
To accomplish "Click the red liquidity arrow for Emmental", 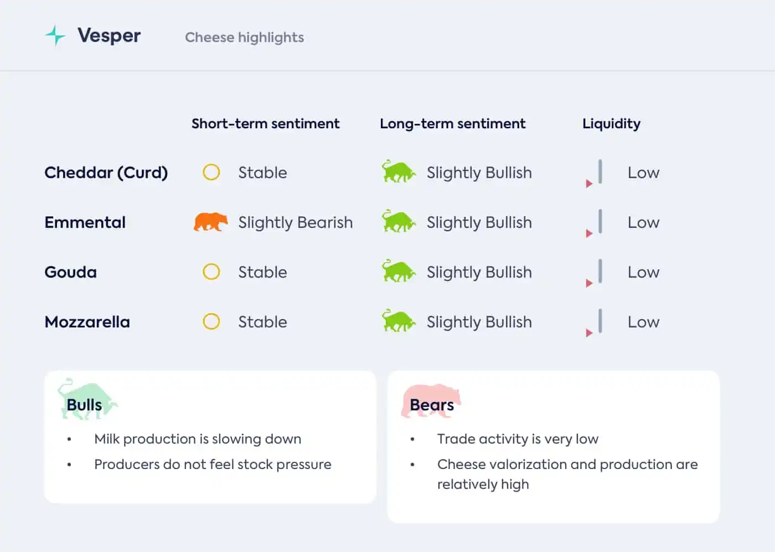I will 589,233.
